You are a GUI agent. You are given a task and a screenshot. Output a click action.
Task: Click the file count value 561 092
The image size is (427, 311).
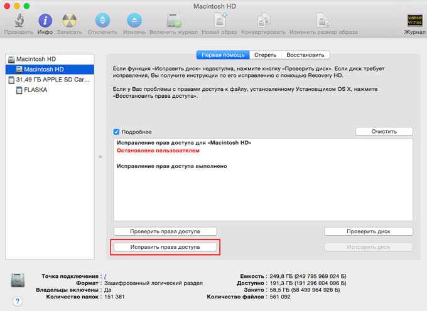[280, 297]
